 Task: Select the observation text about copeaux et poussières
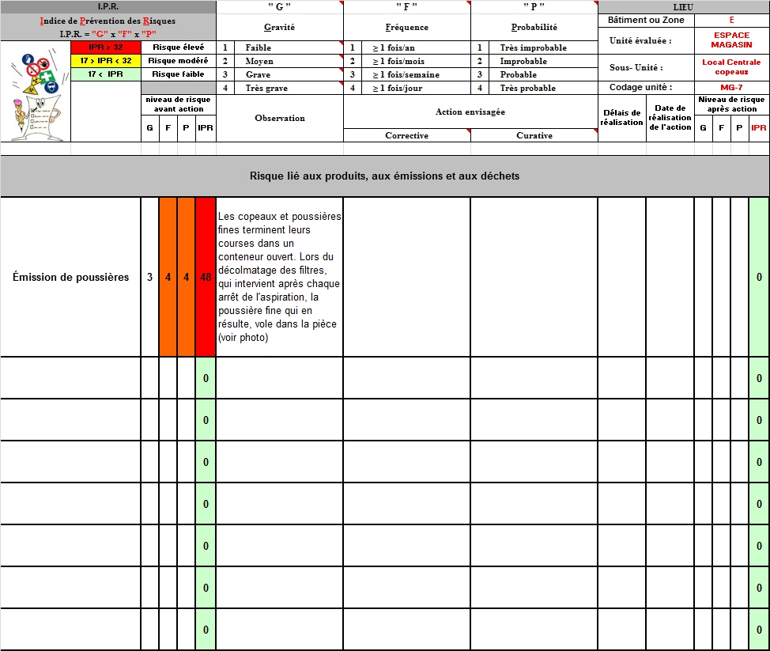pos(279,277)
